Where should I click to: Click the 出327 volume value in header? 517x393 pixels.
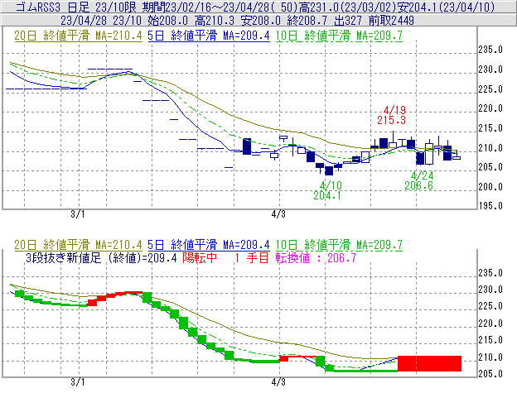pyautogui.click(x=348, y=21)
